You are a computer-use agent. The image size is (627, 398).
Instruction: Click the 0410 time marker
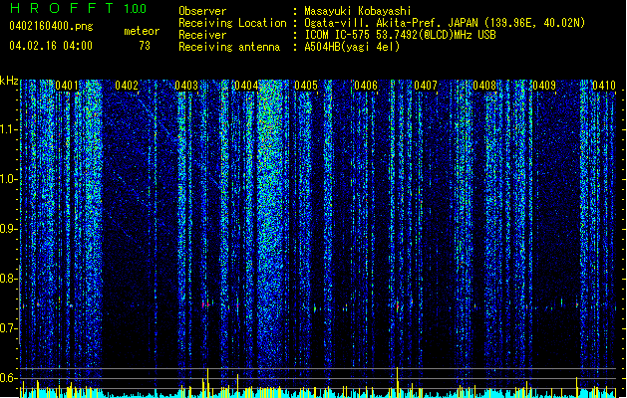(x=604, y=86)
